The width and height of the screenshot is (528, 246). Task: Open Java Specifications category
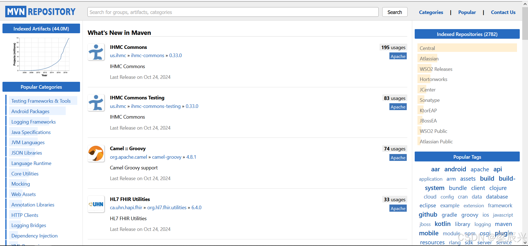coord(31,132)
